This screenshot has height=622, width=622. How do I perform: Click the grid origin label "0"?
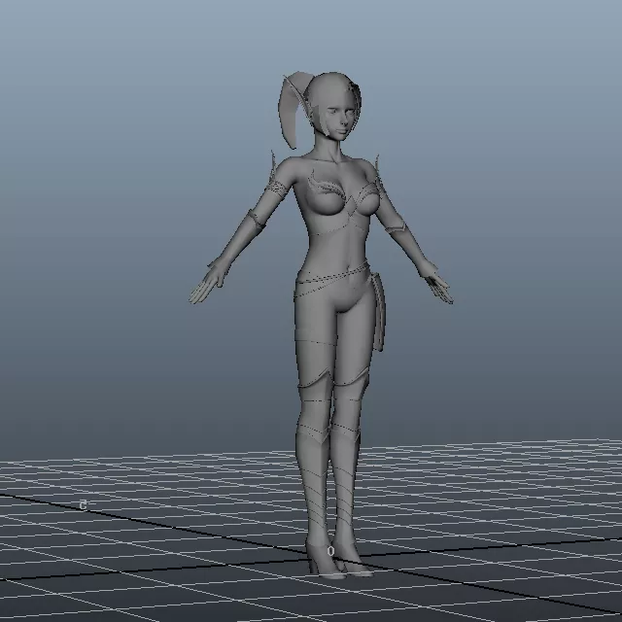331,551
